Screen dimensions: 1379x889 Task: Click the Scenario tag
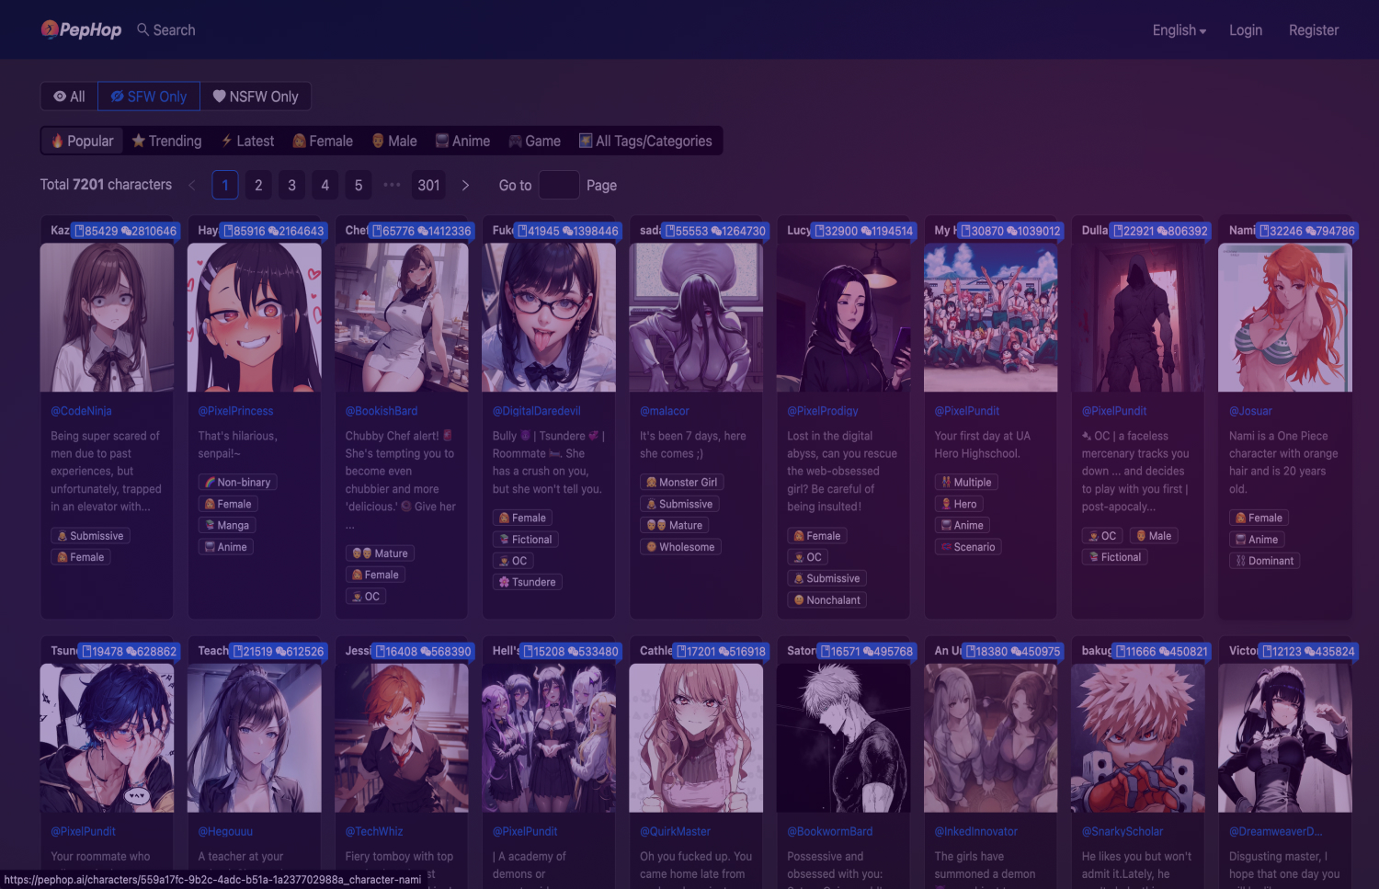tap(968, 547)
